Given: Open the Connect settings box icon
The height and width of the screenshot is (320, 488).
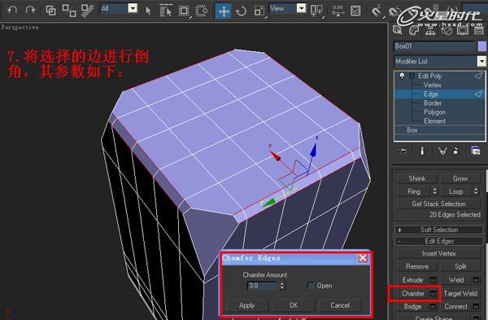Looking at the screenshot, I should click(x=476, y=307).
